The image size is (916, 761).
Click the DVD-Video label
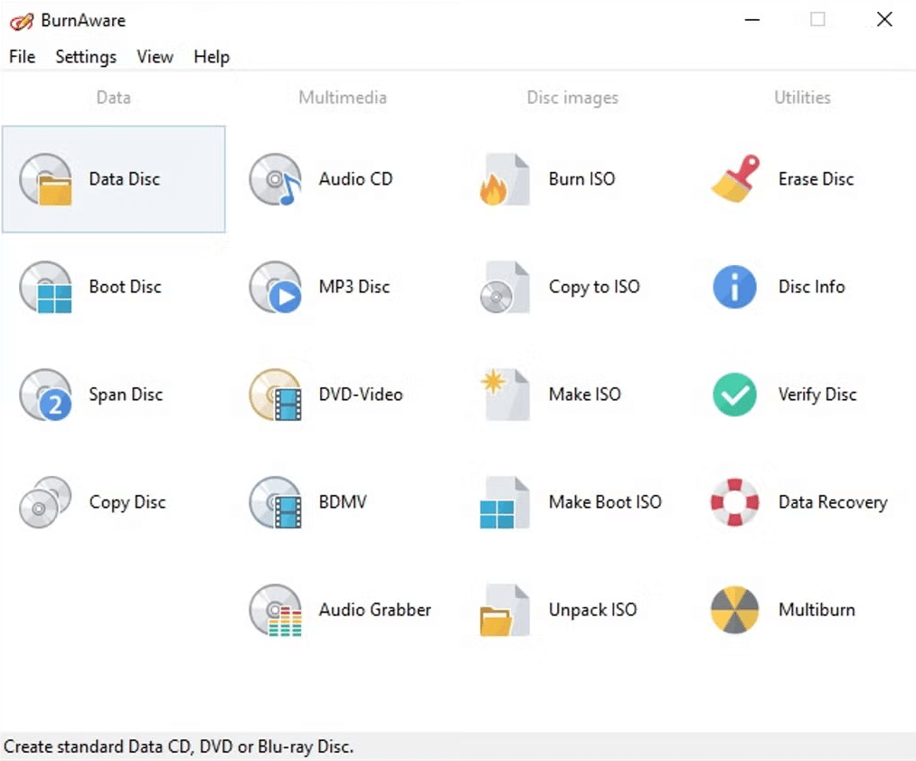(x=361, y=394)
